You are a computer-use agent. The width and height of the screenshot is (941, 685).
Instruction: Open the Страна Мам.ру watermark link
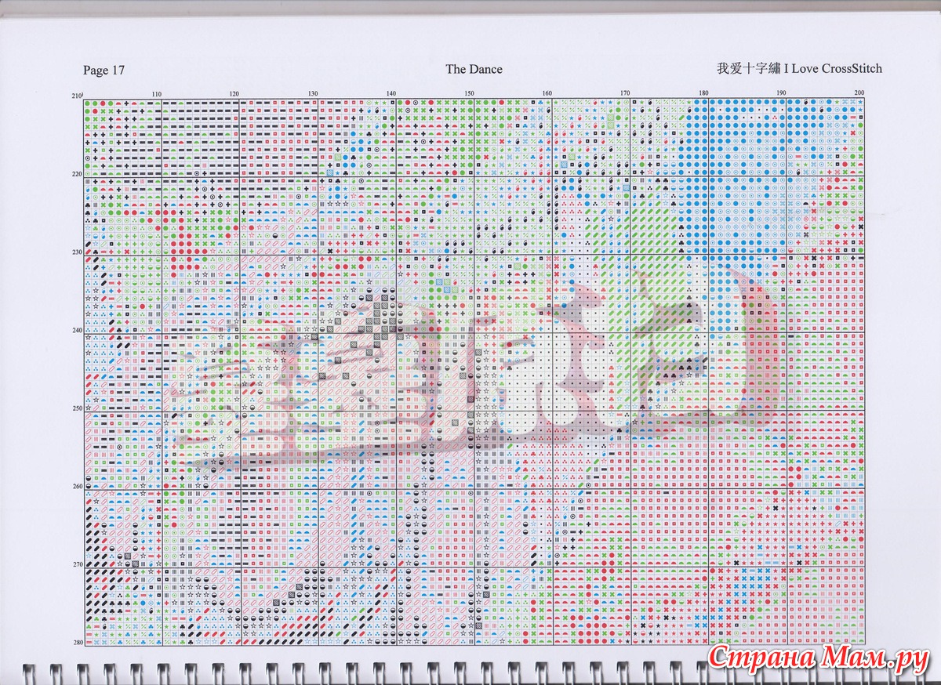tap(814, 658)
